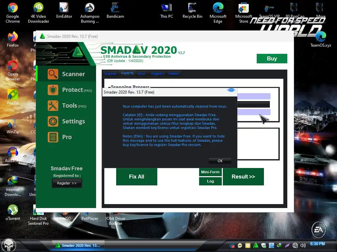Click the Log button
The width and height of the screenshot is (337, 252).
pos(210,181)
